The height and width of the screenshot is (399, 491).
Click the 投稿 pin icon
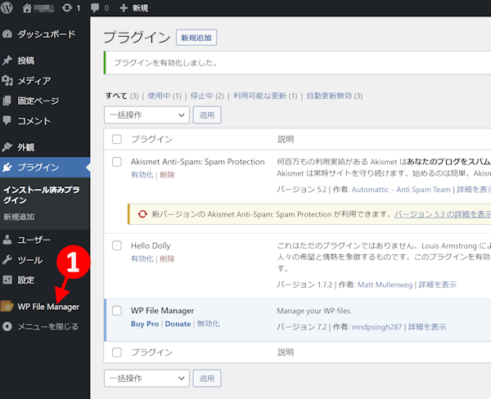click(x=7, y=61)
